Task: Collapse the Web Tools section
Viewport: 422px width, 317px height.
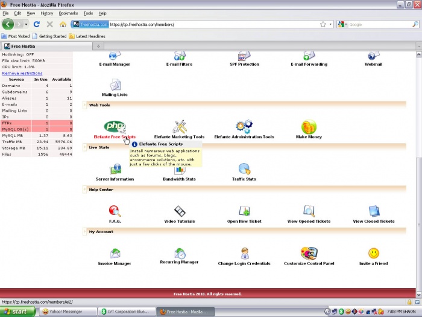Action: click(x=85, y=105)
